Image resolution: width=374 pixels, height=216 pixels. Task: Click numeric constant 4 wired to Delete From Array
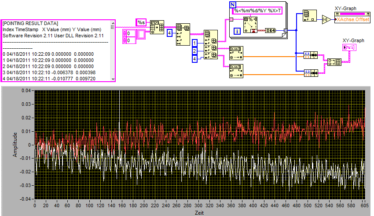pos(169,33)
